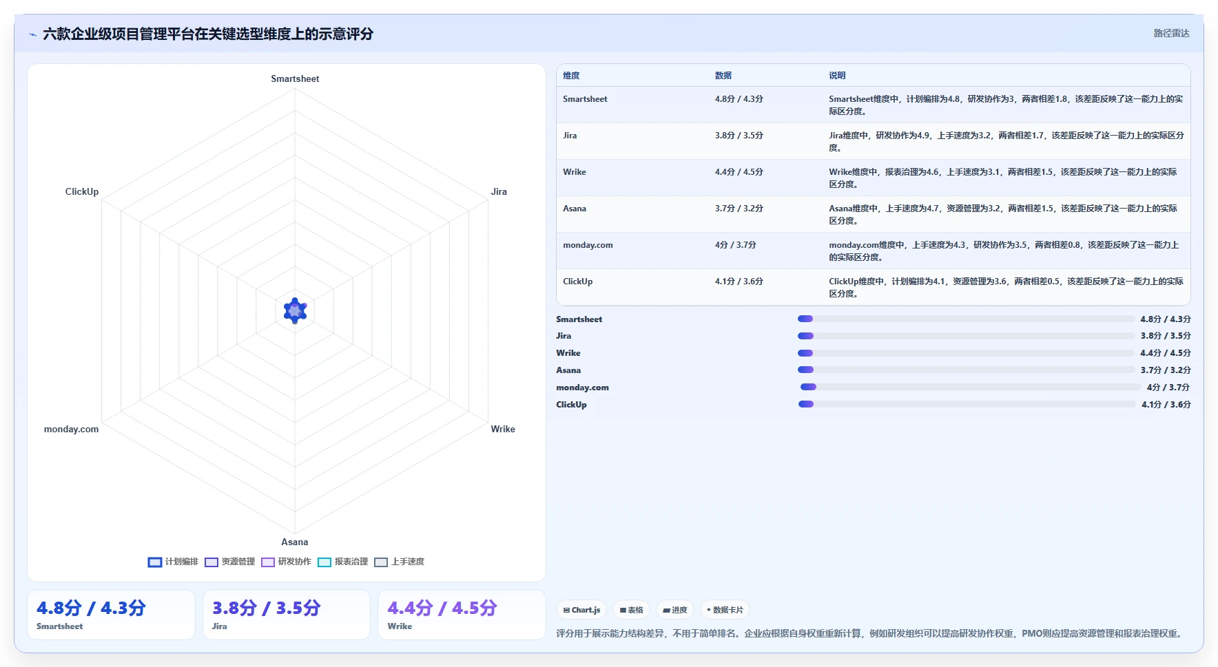The image size is (1218, 667).
Task: Click the Asana progress bar
Action: 966,370
